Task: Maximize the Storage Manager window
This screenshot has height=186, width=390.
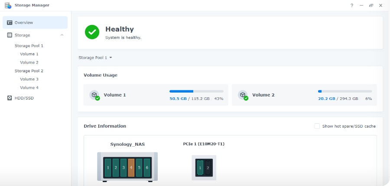Action: 371,5
